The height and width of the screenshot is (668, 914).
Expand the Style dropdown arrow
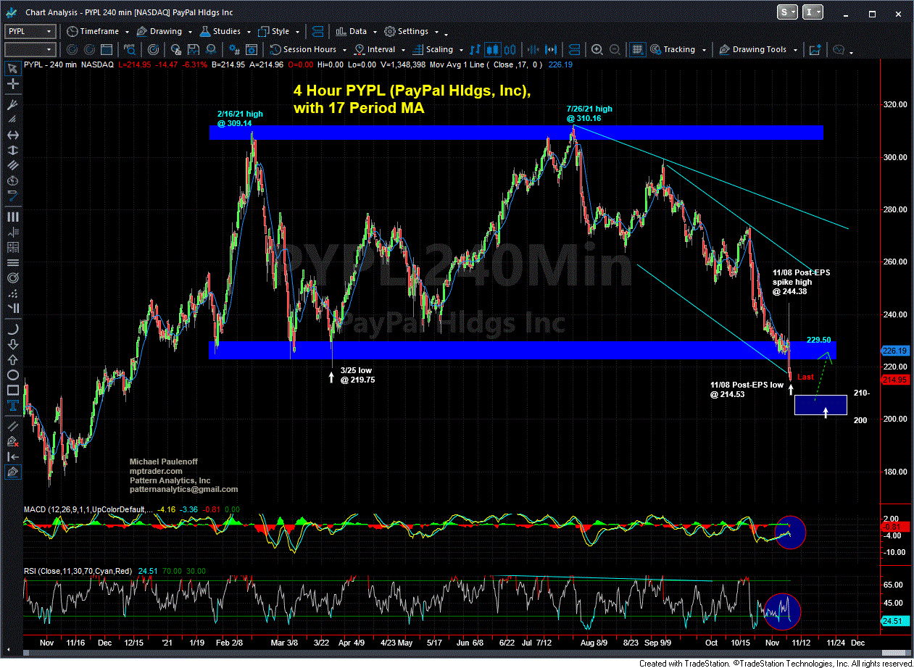point(296,32)
